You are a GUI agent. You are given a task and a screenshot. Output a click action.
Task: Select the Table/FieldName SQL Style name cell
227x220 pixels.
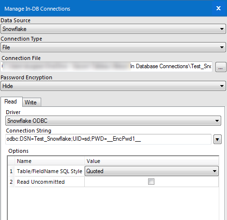point(49,171)
